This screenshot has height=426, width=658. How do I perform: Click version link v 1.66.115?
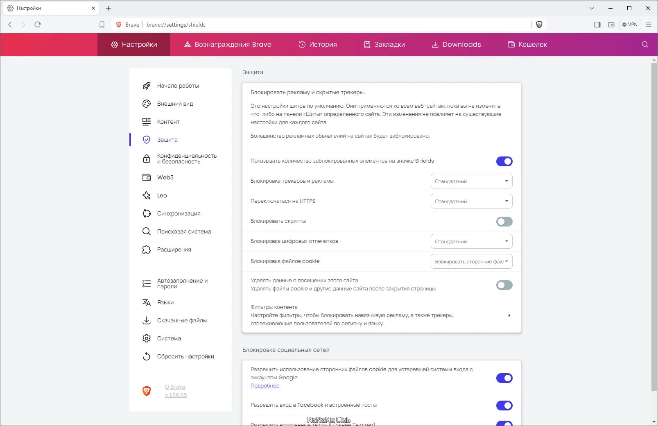[x=176, y=395]
